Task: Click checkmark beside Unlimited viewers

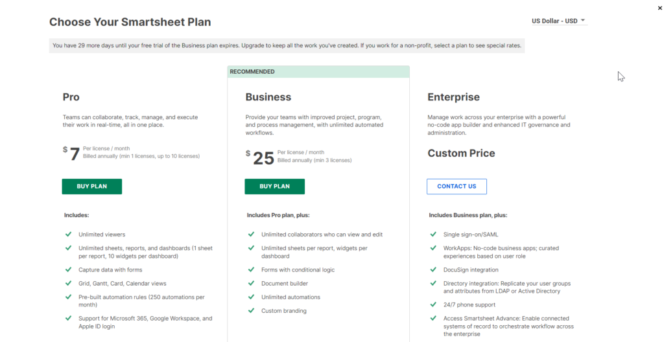Action: click(68, 234)
